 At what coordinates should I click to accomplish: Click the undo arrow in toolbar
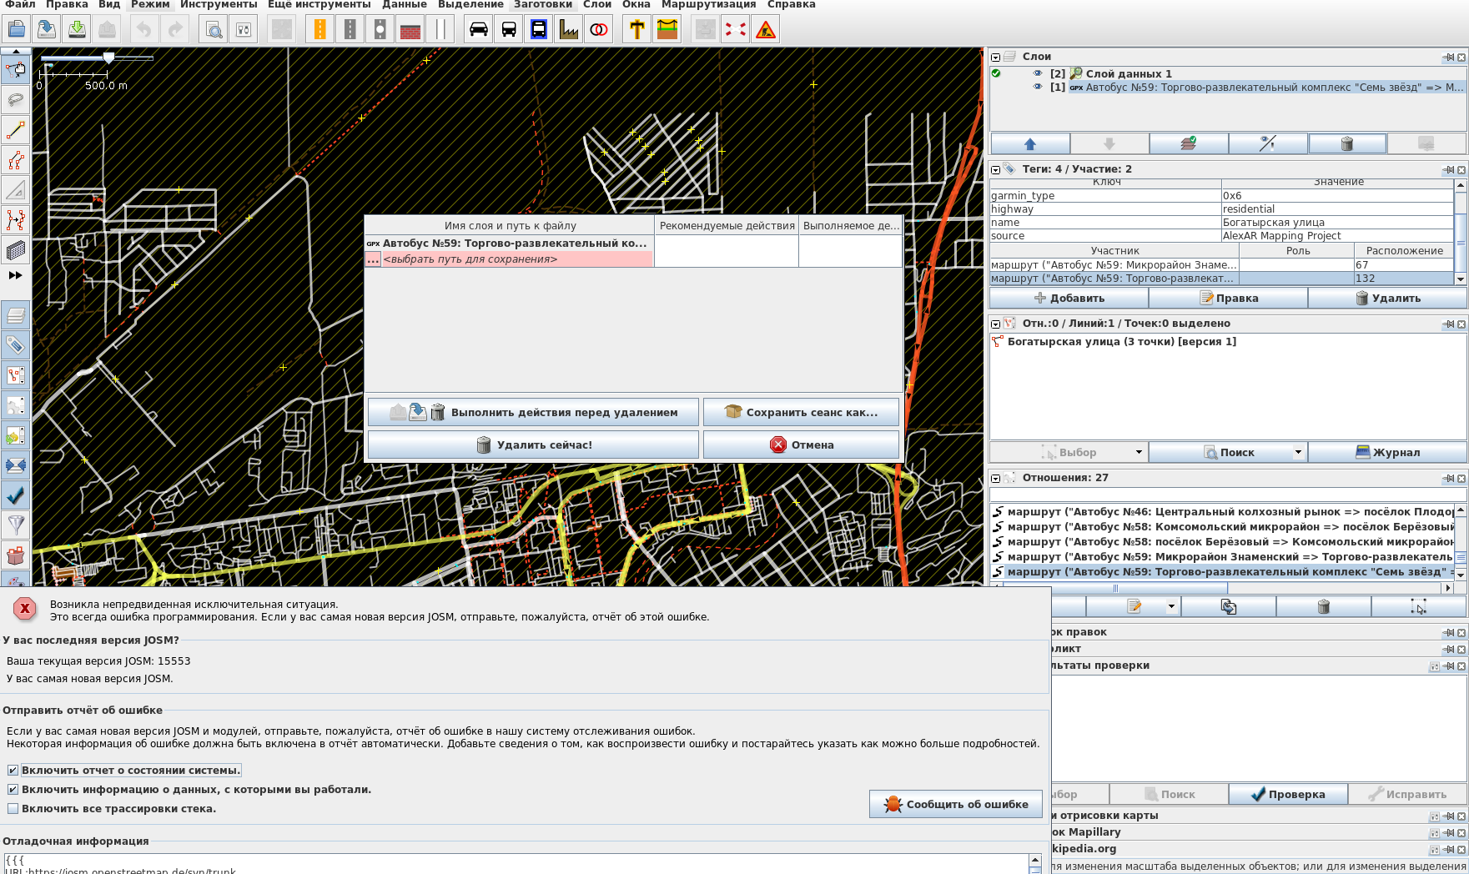click(144, 30)
